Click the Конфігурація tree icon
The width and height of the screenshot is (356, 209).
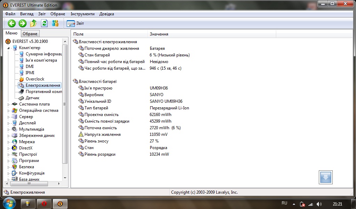[15, 173]
